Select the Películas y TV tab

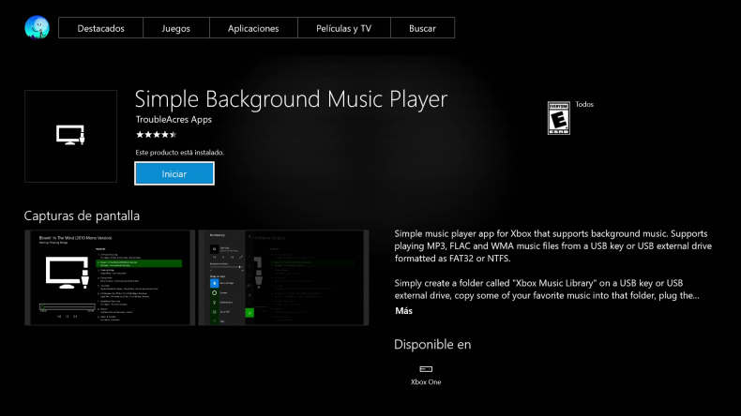[x=344, y=28]
